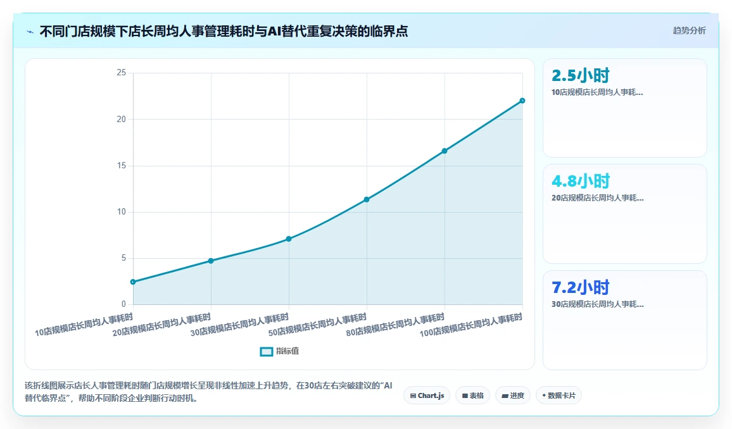Toggle the 指标值 legend item
Screen dimensions: 732x429
[x=279, y=351]
